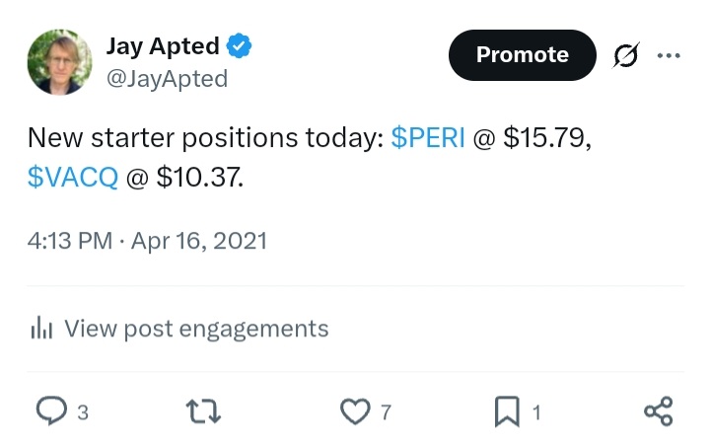Open View post engagements
This screenshot has height=448, width=710.
tap(179, 328)
